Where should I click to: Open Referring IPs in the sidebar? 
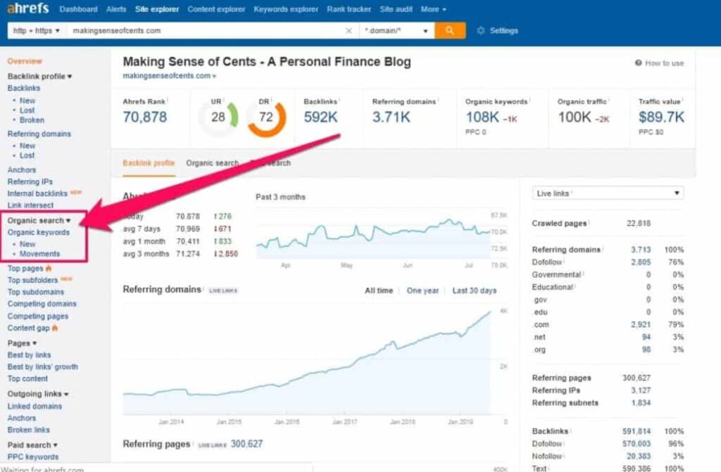(x=30, y=181)
